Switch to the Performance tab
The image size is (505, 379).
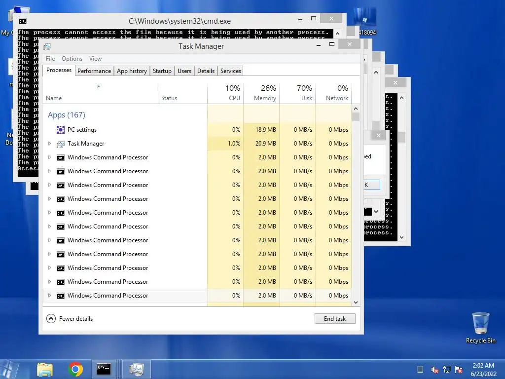(94, 71)
